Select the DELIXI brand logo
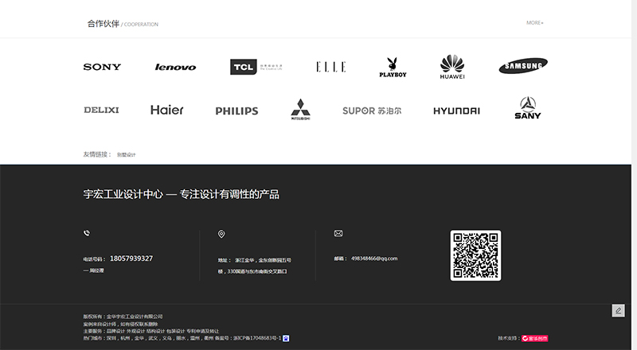Screen dimensions: 637x350 point(101,110)
